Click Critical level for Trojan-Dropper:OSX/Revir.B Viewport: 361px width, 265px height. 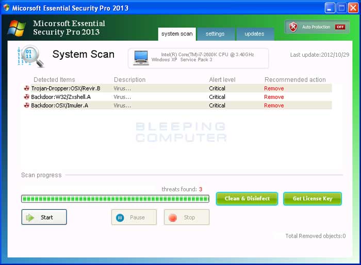(217, 88)
